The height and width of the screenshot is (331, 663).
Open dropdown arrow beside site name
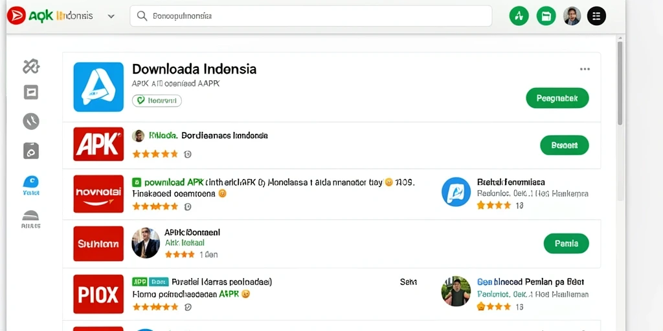[111, 16]
